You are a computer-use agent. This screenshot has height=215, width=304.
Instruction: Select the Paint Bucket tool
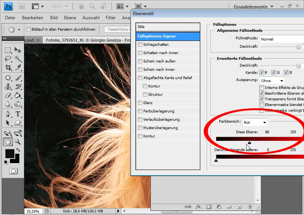18,95
